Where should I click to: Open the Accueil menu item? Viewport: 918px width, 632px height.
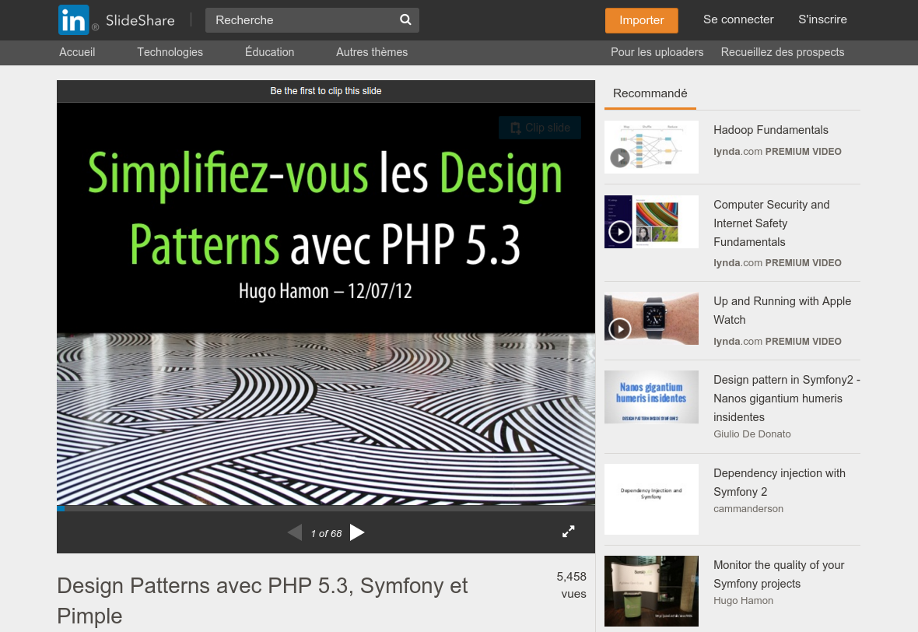[77, 52]
